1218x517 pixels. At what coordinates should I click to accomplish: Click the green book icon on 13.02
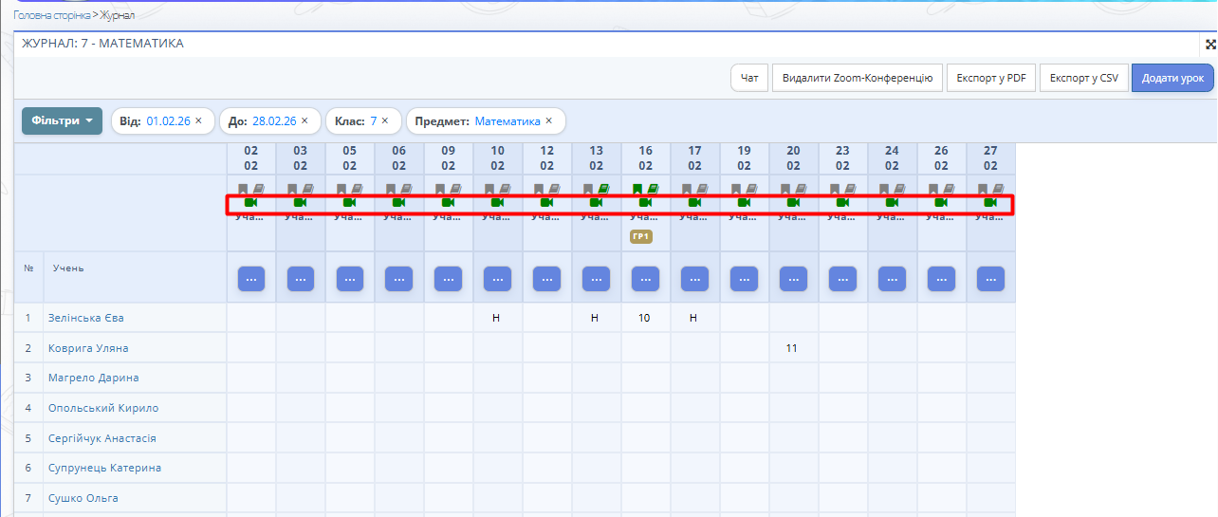(x=602, y=190)
